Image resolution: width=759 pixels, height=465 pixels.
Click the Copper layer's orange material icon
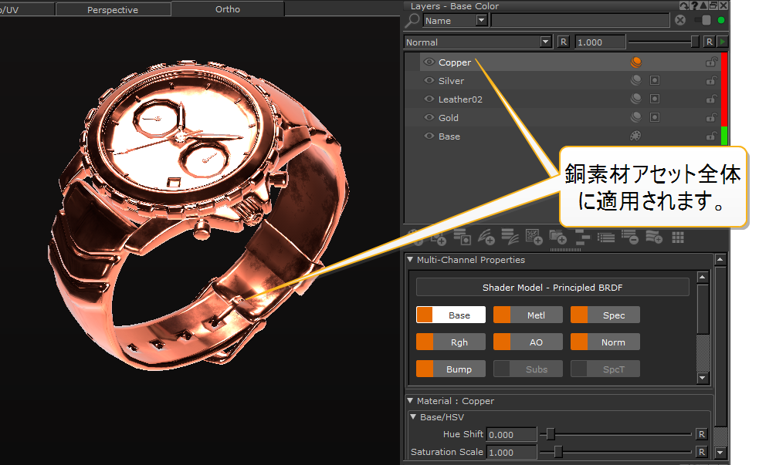click(x=636, y=62)
